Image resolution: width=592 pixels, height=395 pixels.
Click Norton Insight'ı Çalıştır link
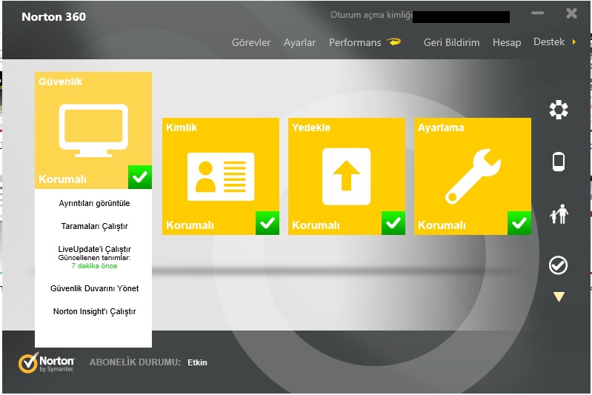pyautogui.click(x=94, y=311)
